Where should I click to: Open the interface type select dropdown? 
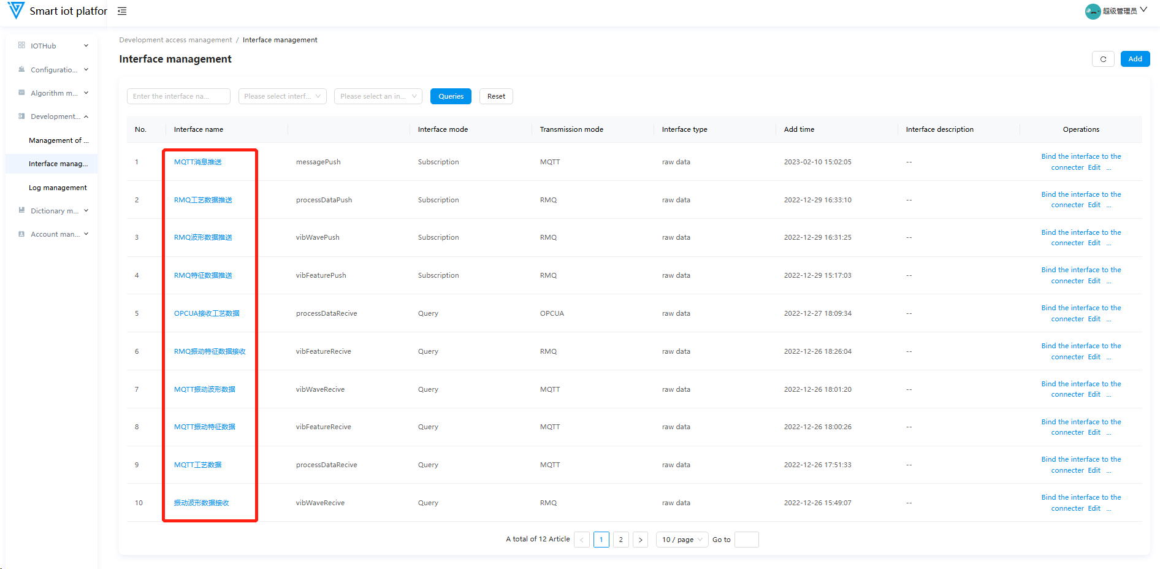coord(378,96)
